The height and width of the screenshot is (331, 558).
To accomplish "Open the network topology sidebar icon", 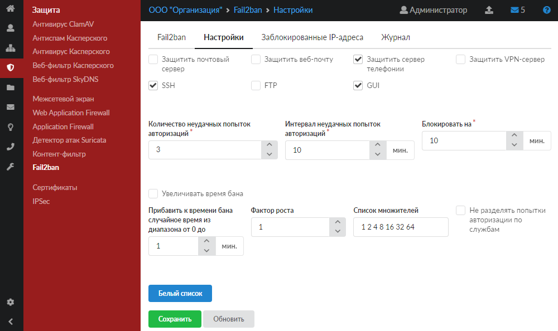I will (x=10, y=48).
